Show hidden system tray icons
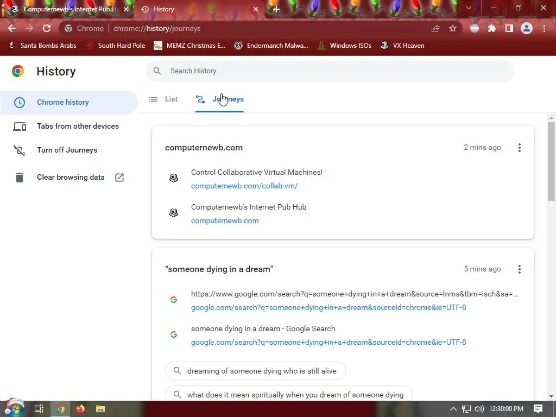 453,409
